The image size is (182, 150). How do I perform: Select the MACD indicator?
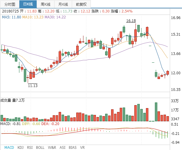click(9, 148)
